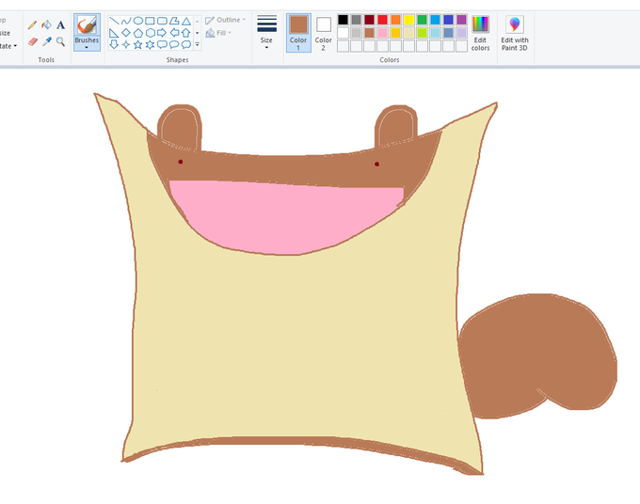Choose the Curve shape
Image resolution: width=640 pixels, height=504 pixels.
[126, 21]
